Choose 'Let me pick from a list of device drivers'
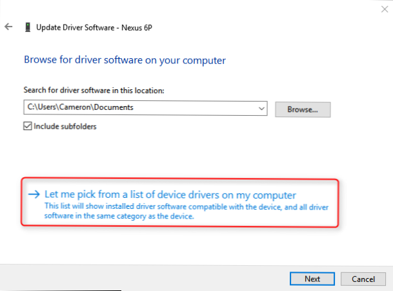The width and height of the screenshot is (393, 291). [x=170, y=194]
